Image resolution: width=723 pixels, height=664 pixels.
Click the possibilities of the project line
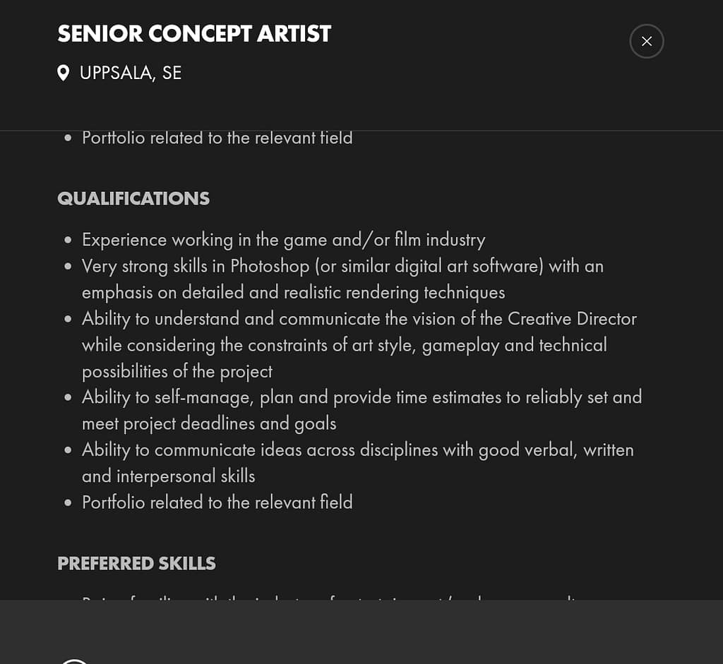coord(177,371)
